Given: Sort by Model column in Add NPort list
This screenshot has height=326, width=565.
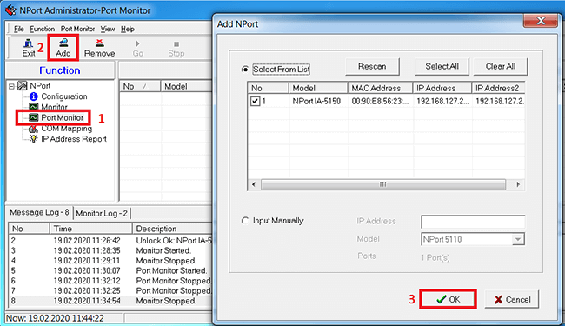Looking at the screenshot, I should click(318, 88).
